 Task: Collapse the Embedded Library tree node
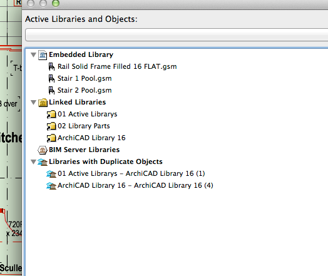point(33,55)
